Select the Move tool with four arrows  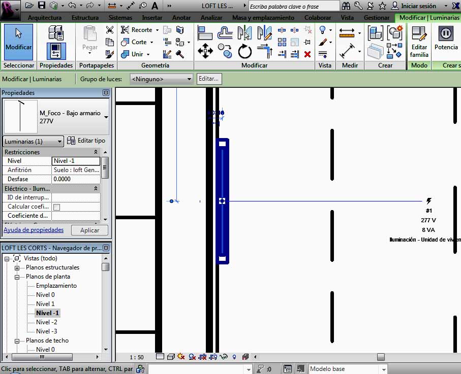[205, 51]
